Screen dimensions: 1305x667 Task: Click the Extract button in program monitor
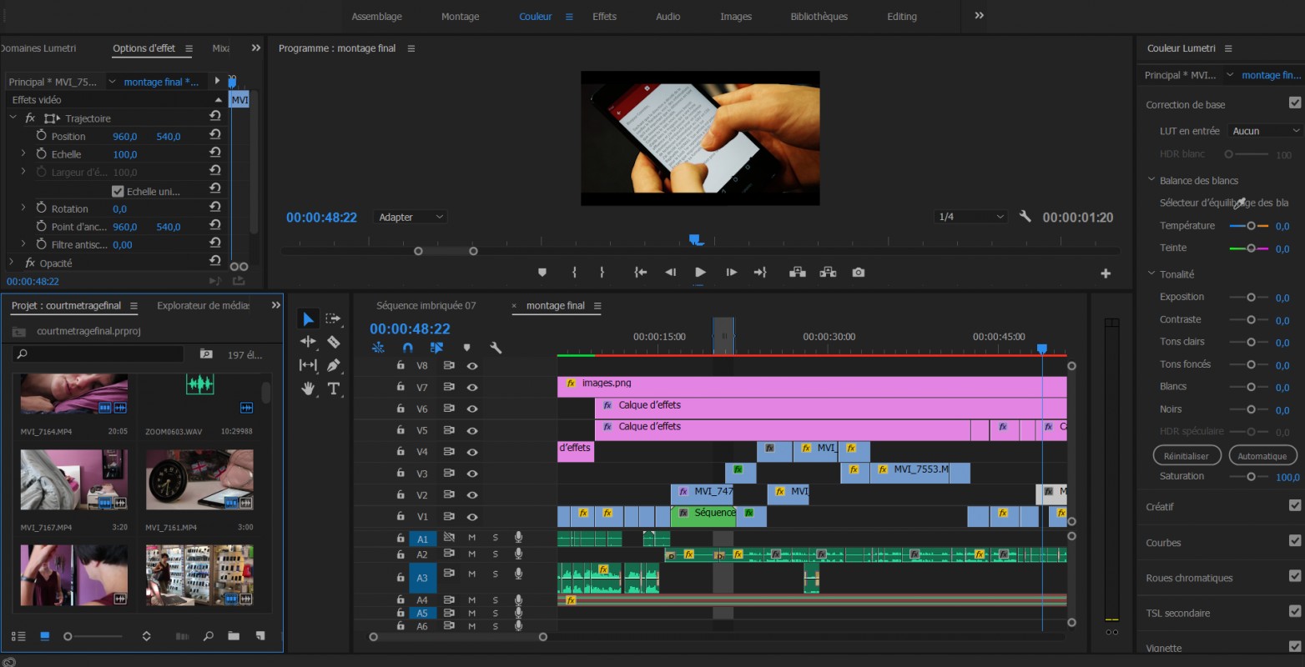[x=828, y=273]
